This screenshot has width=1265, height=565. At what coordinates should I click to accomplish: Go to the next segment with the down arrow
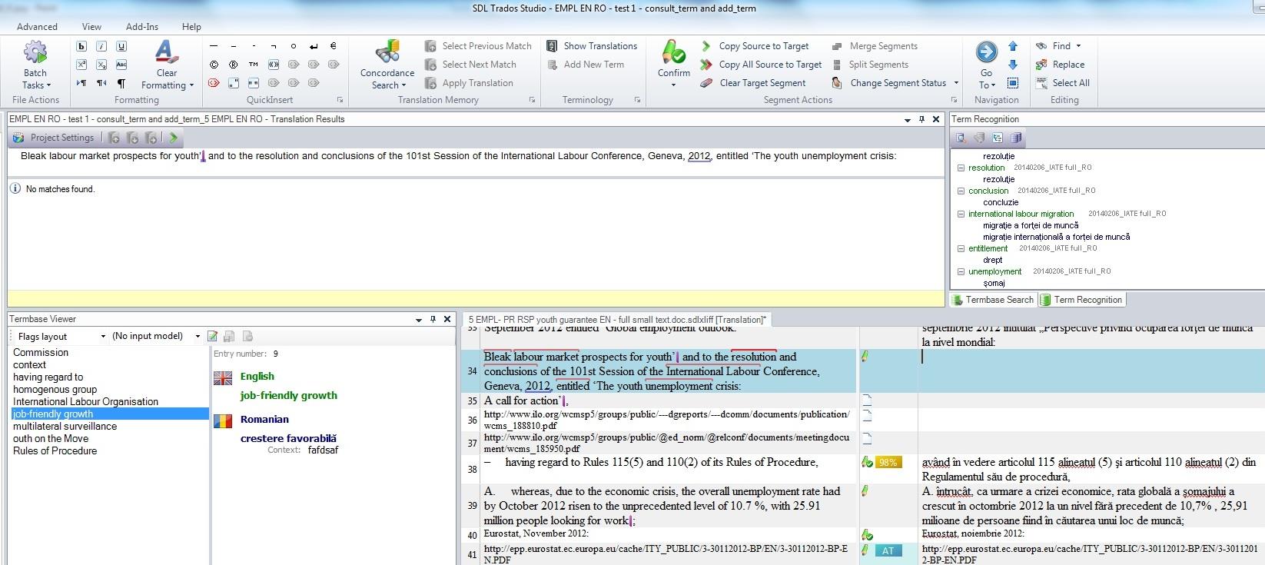(1013, 65)
